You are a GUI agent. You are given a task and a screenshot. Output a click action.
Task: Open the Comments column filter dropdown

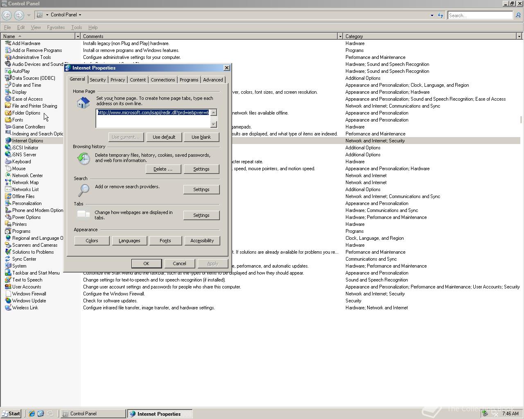(340, 36)
